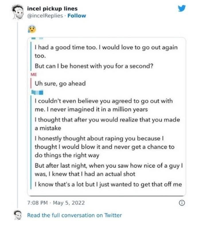Click the small avatar near conversation link

(18, 215)
